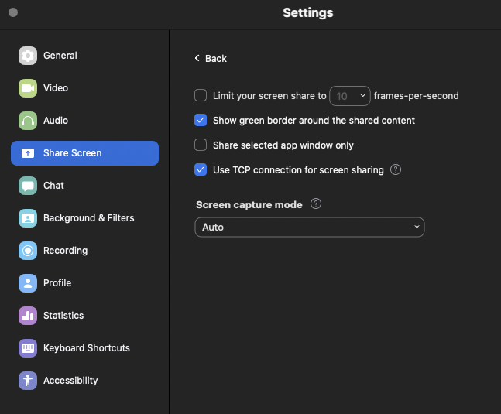501x414 pixels.
Task: Open the Accessibility figure icon
Action: [28, 381]
